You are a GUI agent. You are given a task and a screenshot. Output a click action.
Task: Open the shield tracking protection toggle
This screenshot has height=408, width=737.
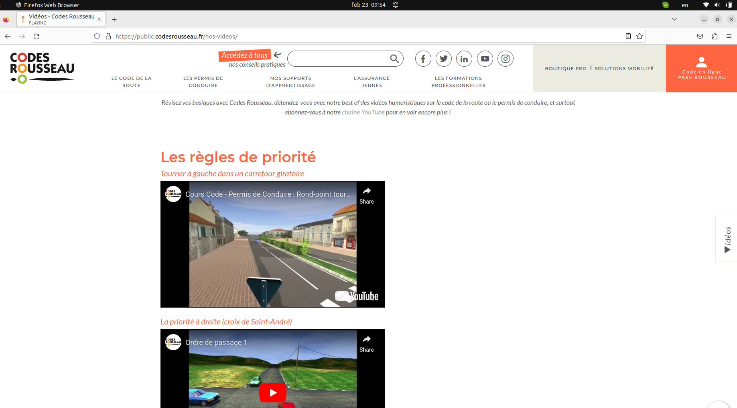(x=97, y=36)
